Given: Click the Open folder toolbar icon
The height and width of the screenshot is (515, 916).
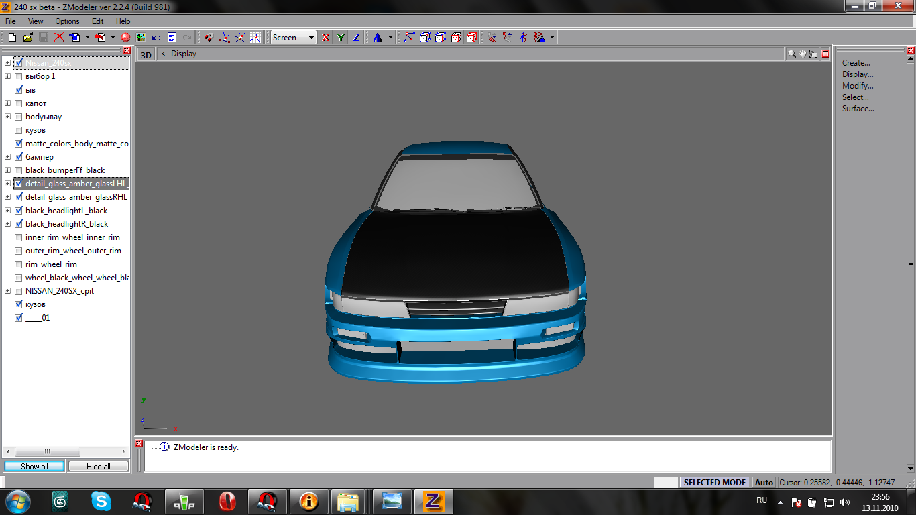Looking at the screenshot, I should pos(27,38).
